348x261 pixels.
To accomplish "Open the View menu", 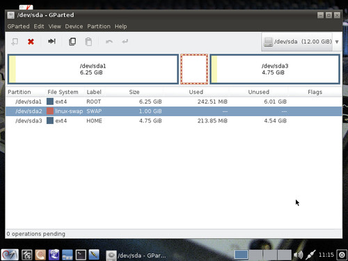I will pyautogui.click(x=54, y=26).
